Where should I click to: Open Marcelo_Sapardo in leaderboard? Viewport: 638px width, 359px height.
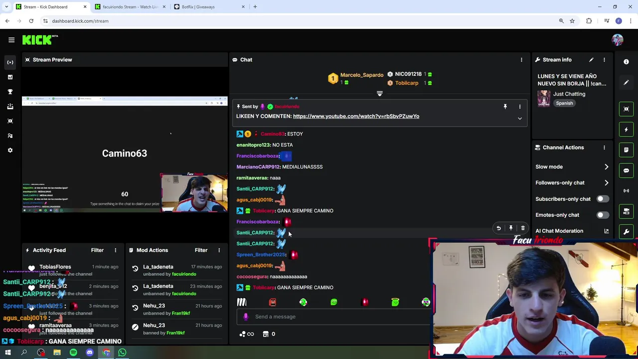tap(361, 75)
